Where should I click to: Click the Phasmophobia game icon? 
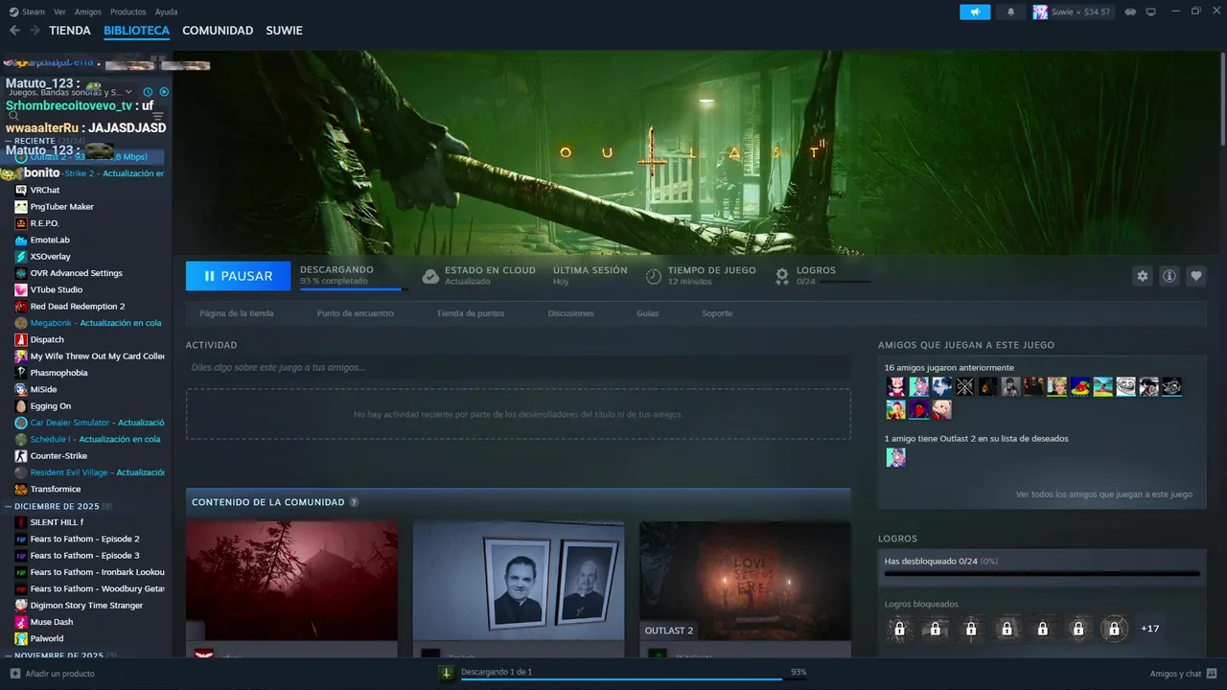[21, 373]
